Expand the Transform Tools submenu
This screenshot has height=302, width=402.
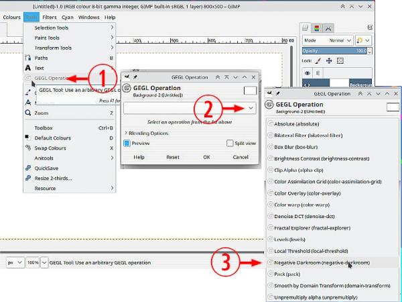[69, 48]
